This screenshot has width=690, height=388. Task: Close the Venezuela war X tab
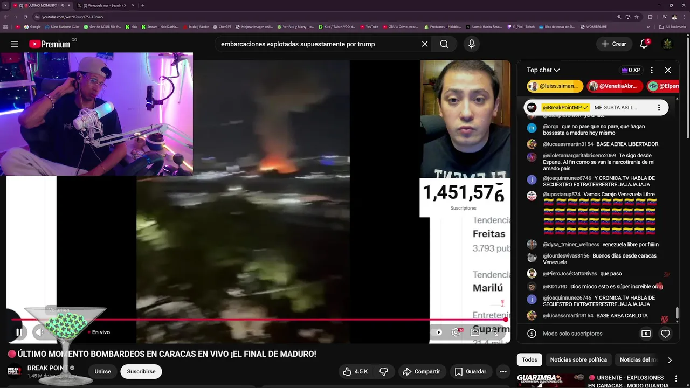point(132,5)
